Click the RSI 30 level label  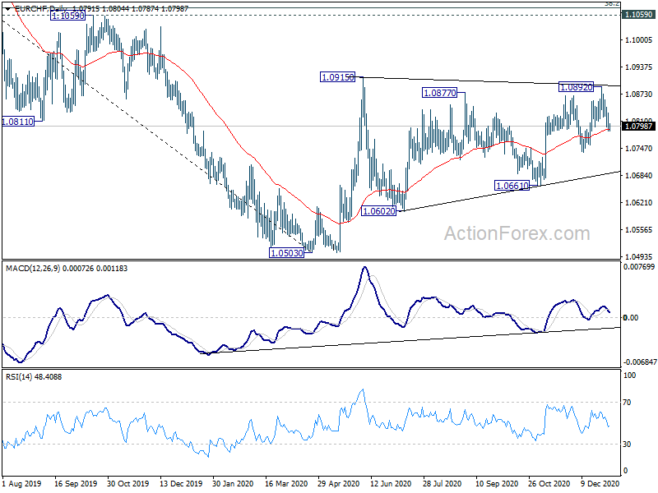[x=627, y=445]
